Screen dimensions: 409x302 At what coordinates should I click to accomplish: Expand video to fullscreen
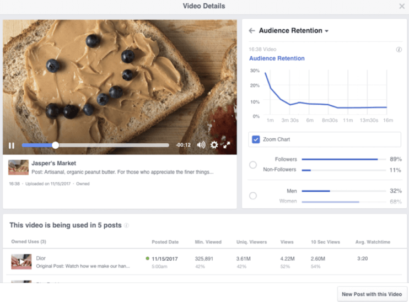click(227, 145)
